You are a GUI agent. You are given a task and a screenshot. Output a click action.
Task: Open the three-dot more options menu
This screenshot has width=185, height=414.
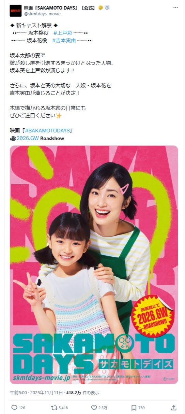click(x=175, y=8)
